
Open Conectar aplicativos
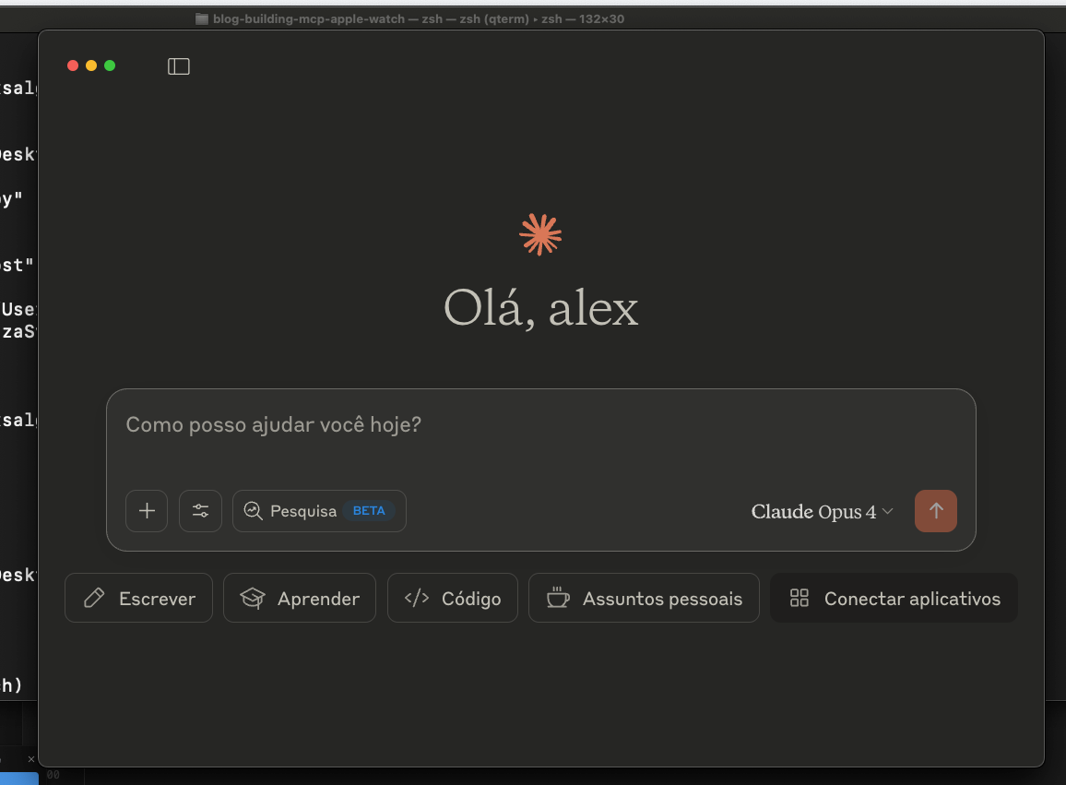pos(894,598)
